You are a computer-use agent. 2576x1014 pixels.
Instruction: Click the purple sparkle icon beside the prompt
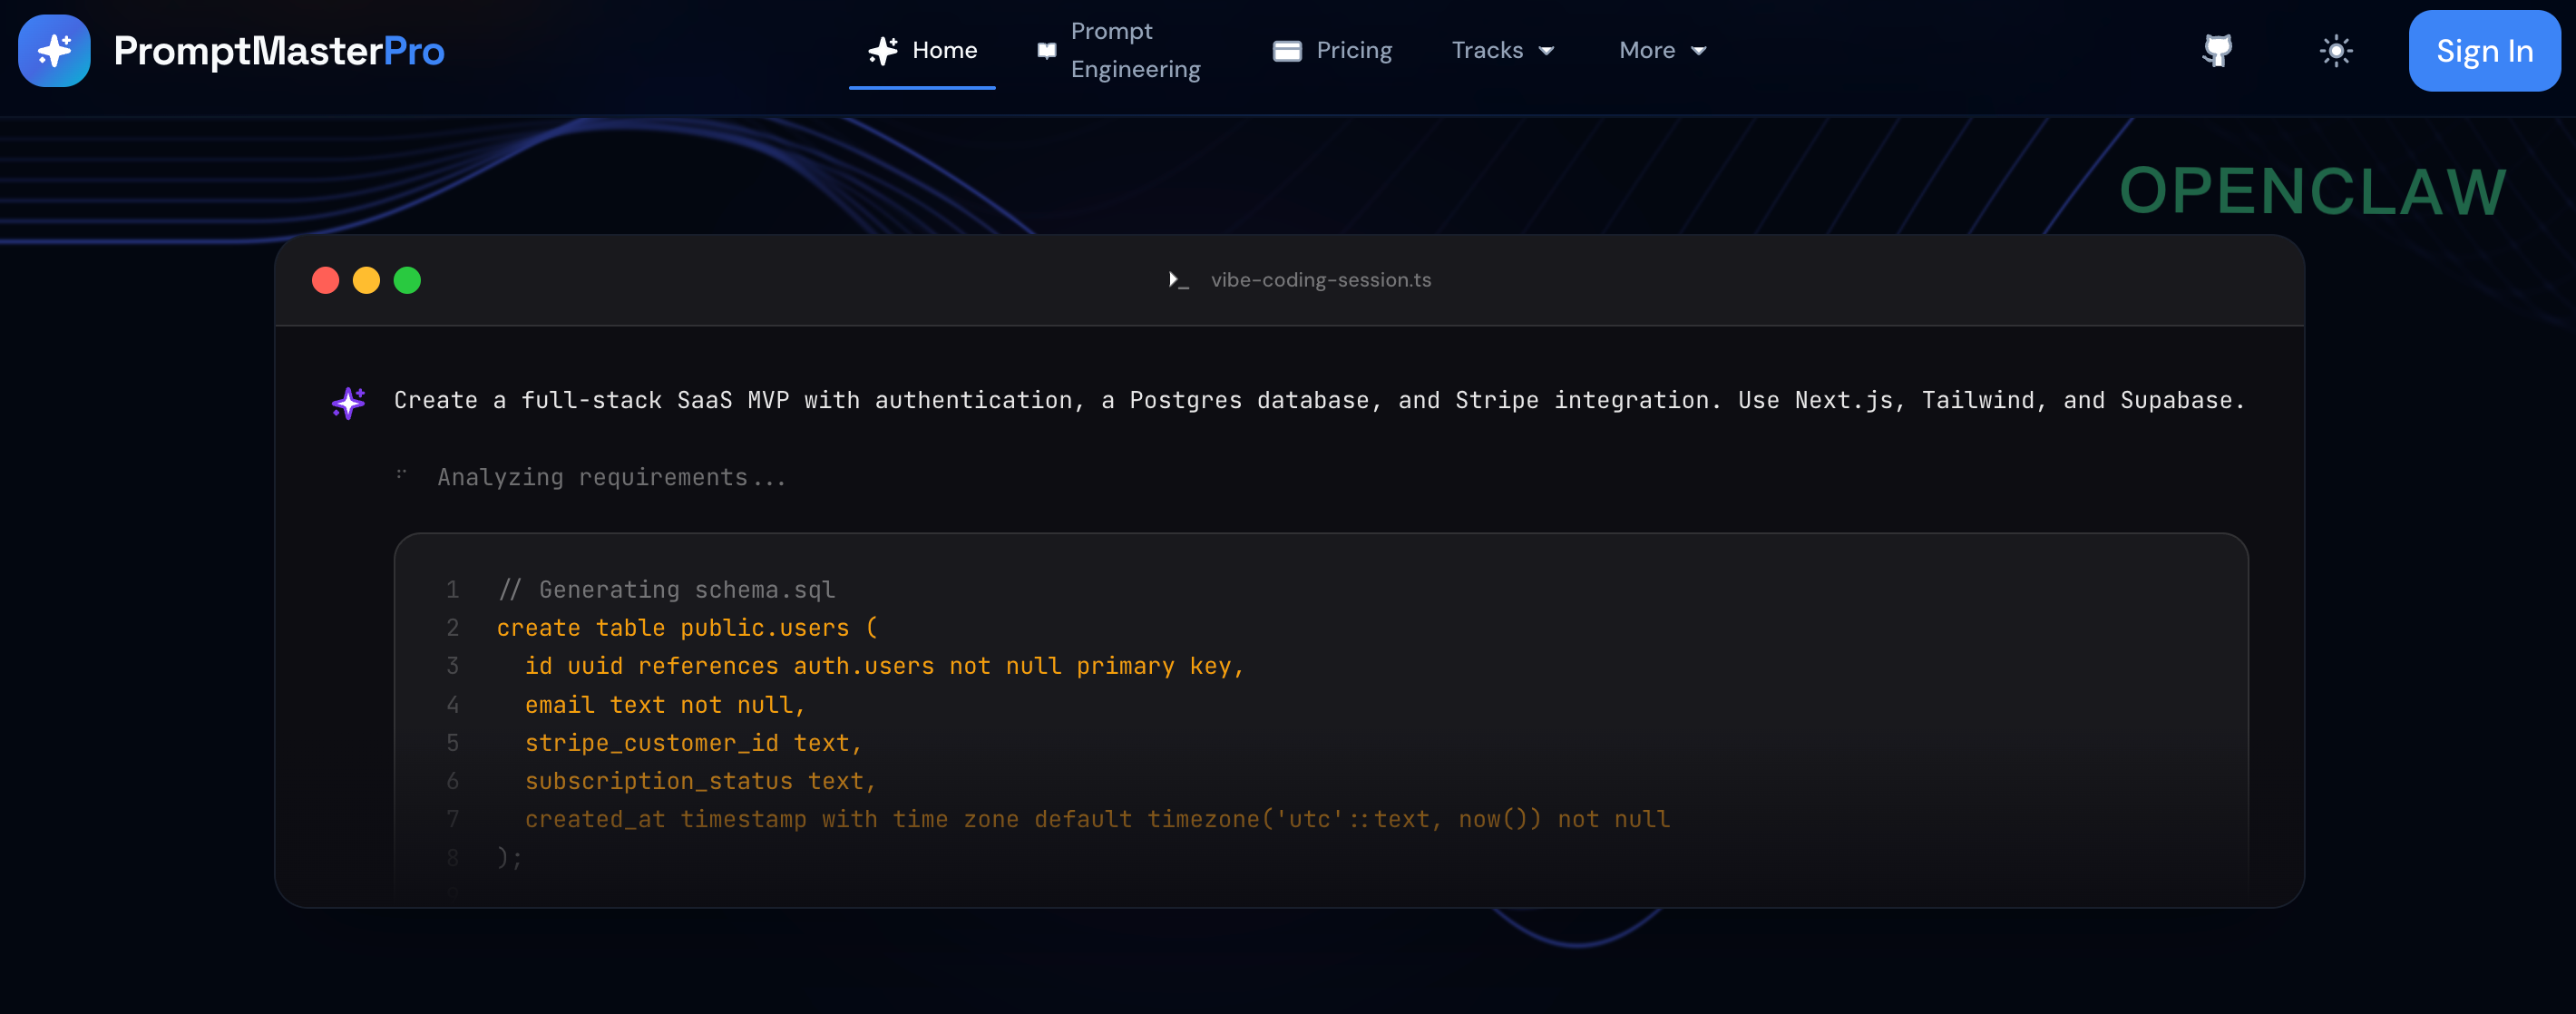pyautogui.click(x=348, y=402)
